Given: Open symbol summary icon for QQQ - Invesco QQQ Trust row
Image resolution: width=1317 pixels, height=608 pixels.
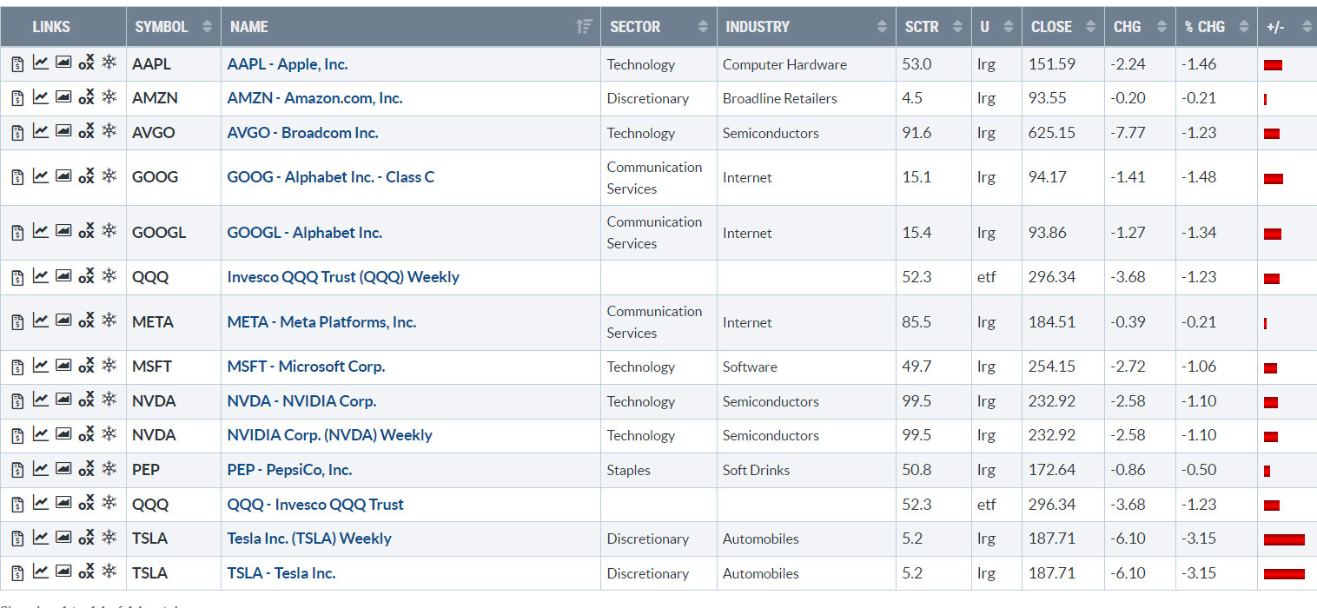Looking at the screenshot, I should 17,505.
